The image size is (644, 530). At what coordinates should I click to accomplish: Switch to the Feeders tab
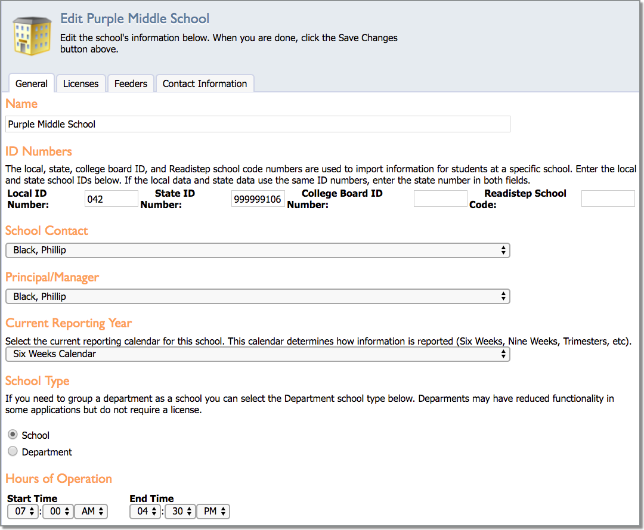click(x=131, y=83)
